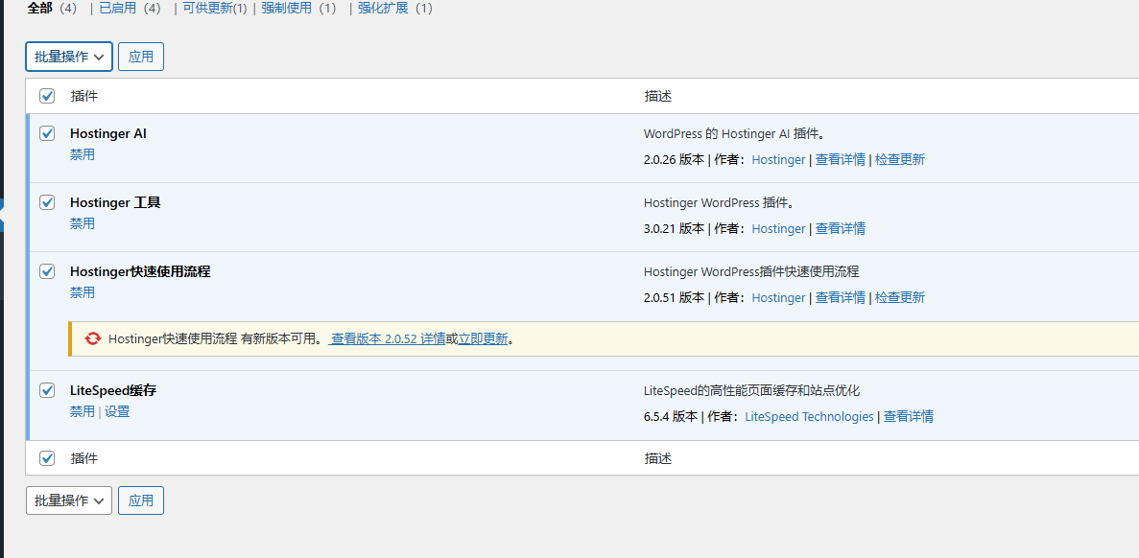The width and height of the screenshot is (1139, 558).
Task: Click the LiteSpeed缓存 plugin name
Action: pyautogui.click(x=113, y=390)
